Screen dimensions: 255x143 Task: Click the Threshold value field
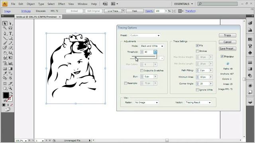pyautogui.click(x=149, y=52)
